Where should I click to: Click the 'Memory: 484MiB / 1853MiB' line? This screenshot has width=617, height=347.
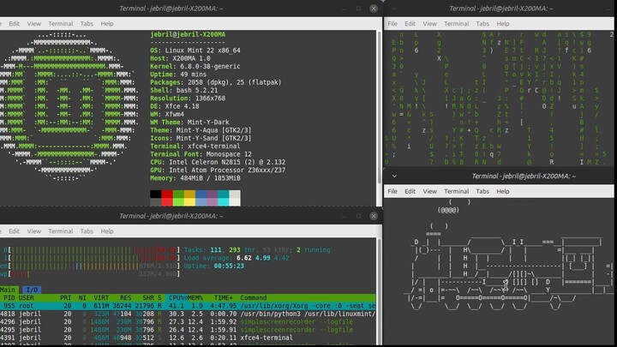coord(195,178)
